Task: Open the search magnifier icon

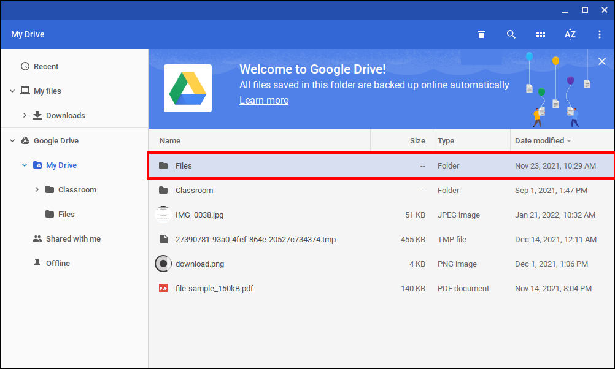Action: (511, 34)
